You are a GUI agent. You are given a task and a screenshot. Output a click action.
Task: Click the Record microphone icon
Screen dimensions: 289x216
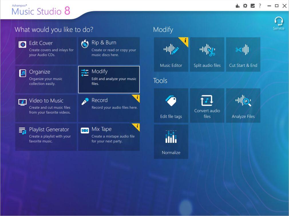pos(85,102)
